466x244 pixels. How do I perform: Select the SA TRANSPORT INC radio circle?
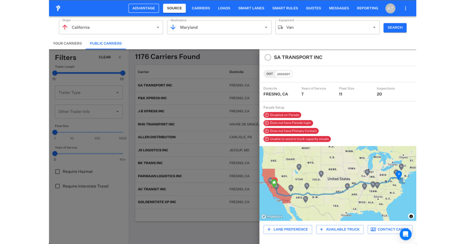point(268,57)
